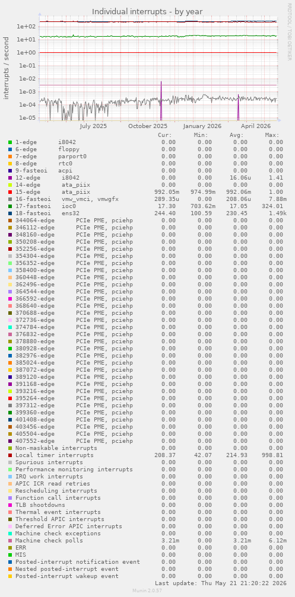Click the Avg column header
Viewport: 295px width, 597px height.
(x=237, y=135)
